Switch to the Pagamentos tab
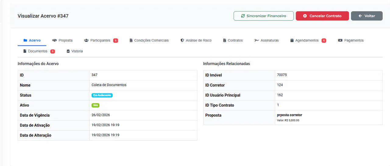 [351, 40]
